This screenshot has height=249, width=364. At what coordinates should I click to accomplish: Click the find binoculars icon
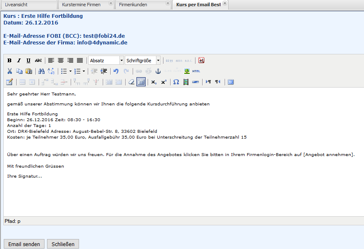pos(42,71)
